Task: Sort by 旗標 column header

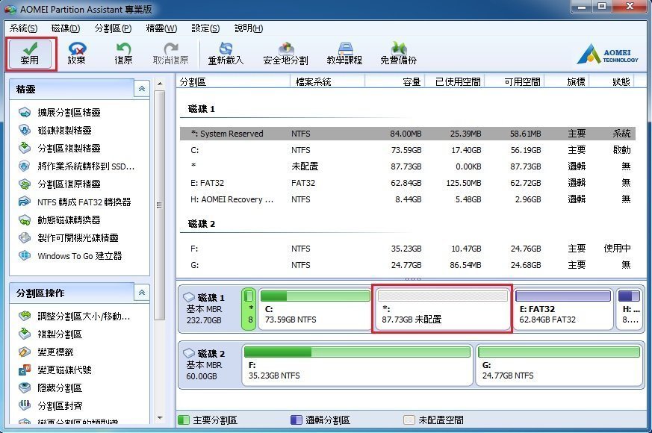Action: coord(567,81)
